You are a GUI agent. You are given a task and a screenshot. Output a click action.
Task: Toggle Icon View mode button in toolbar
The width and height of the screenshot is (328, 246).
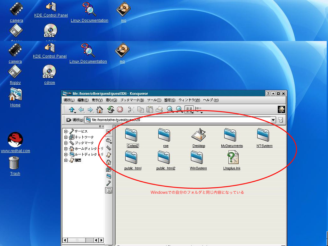pos(189,110)
